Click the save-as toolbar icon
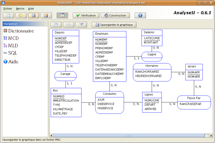This screenshot has width=215, height=143. (46, 15)
